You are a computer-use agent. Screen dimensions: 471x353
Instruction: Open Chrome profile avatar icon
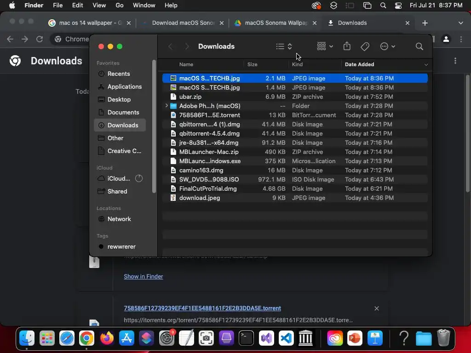[x=446, y=39]
